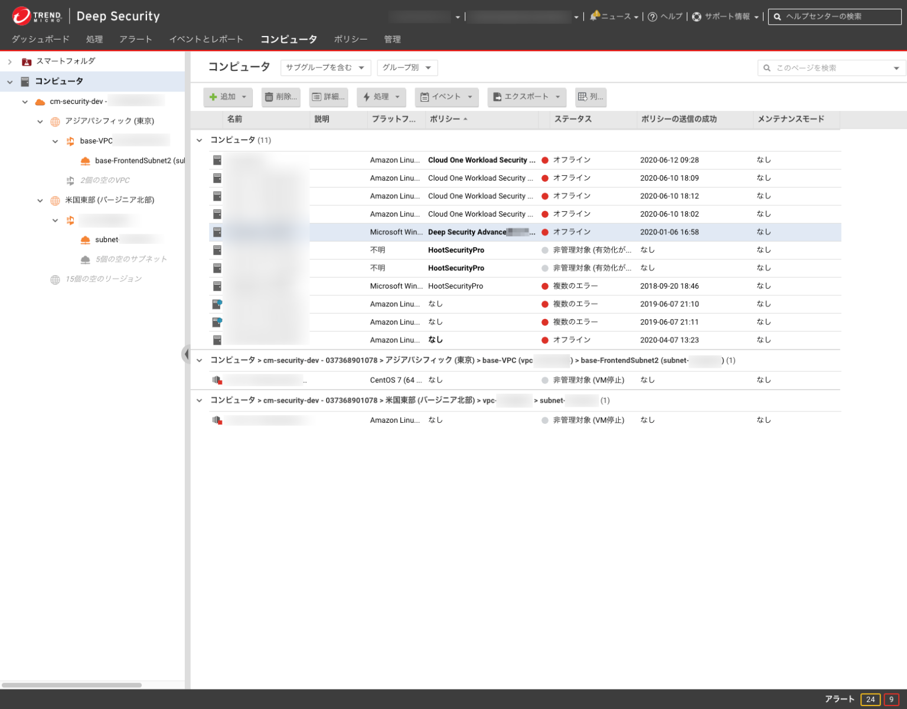907x709 pixels.
Task: Open the サブグループを含む dropdown
Action: [x=325, y=67]
